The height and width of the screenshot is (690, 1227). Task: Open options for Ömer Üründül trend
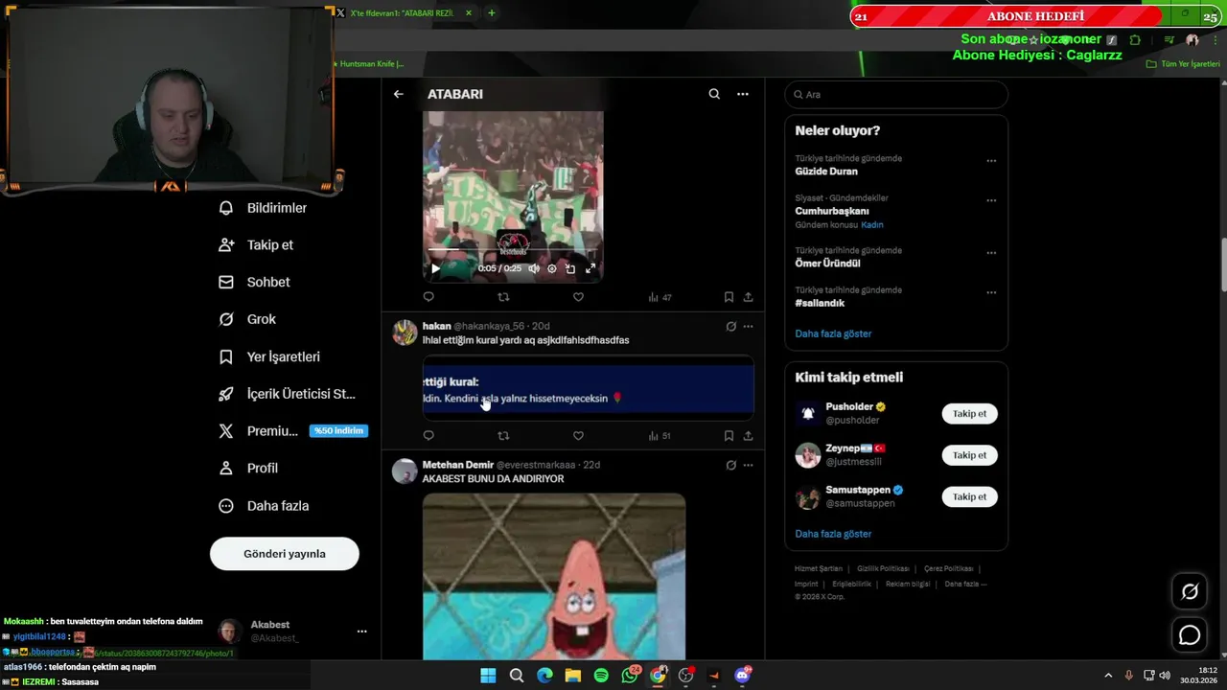(x=991, y=253)
